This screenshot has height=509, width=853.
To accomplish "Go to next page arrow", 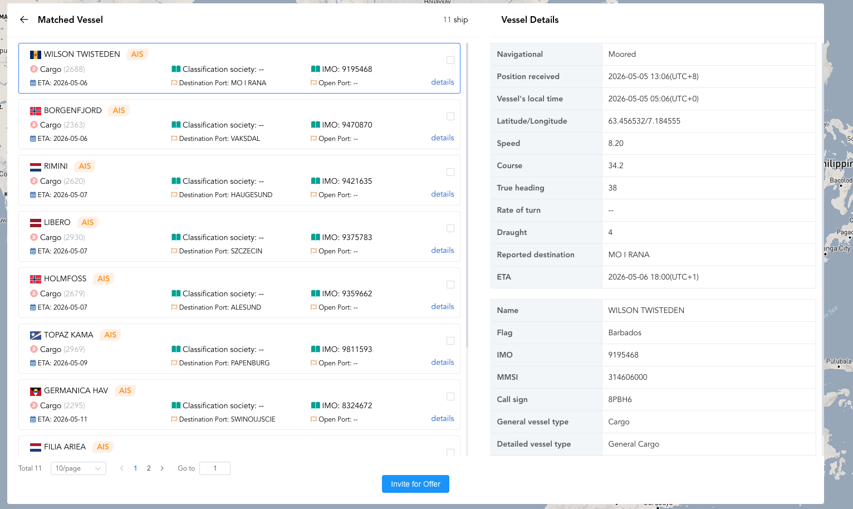I will click(x=162, y=468).
